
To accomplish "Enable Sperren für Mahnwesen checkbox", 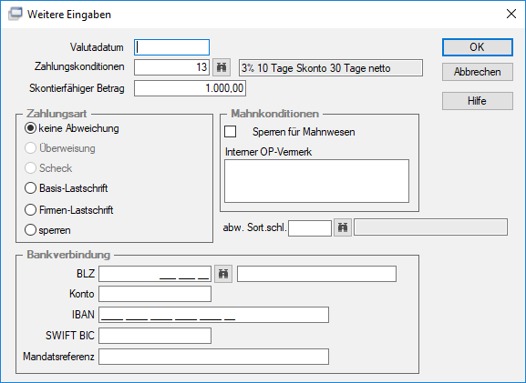I will [230, 132].
